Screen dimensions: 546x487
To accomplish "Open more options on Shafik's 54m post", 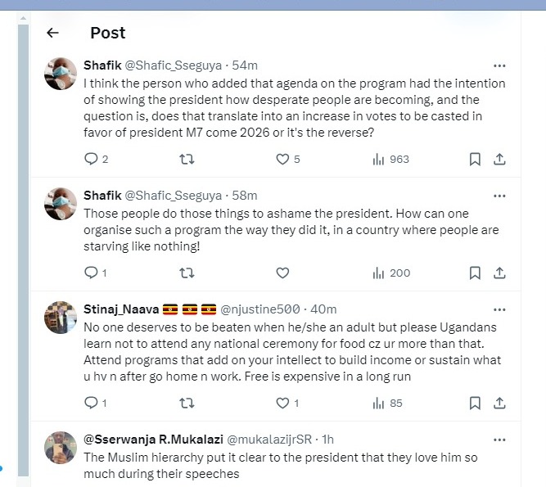I will click(x=499, y=65).
